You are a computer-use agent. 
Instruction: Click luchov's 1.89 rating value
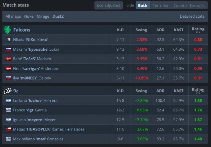[198, 101]
